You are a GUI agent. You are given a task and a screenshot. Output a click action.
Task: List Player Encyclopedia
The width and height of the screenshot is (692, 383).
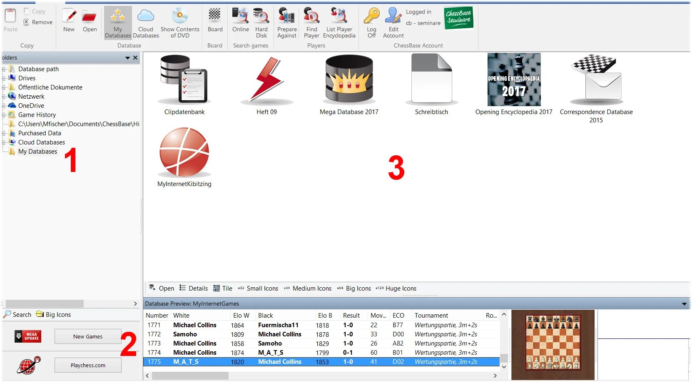click(x=339, y=22)
